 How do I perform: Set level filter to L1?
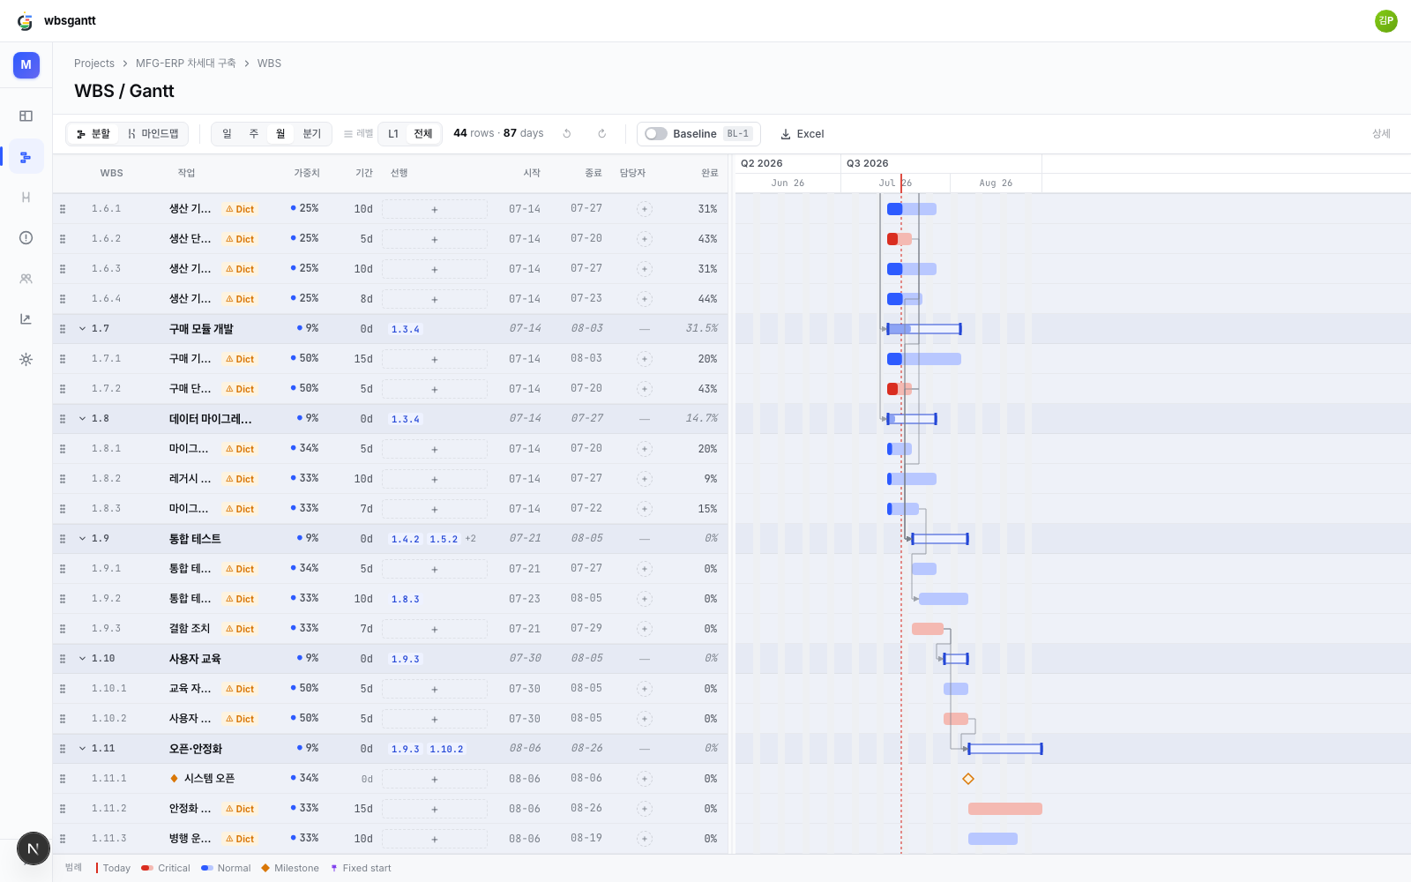[393, 134]
